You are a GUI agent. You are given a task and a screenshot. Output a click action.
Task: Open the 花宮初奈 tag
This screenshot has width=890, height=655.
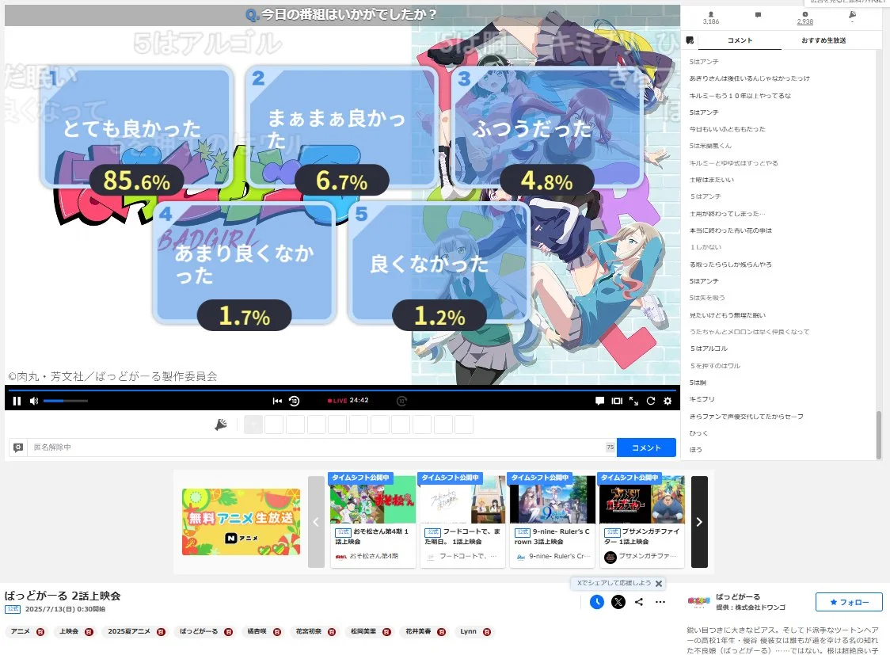308,631
